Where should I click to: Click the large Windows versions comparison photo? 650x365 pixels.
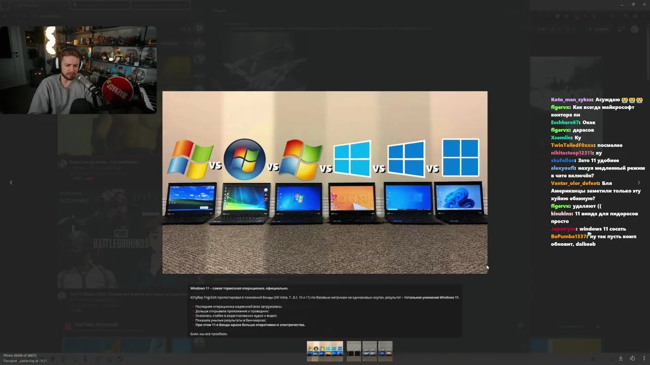click(325, 182)
